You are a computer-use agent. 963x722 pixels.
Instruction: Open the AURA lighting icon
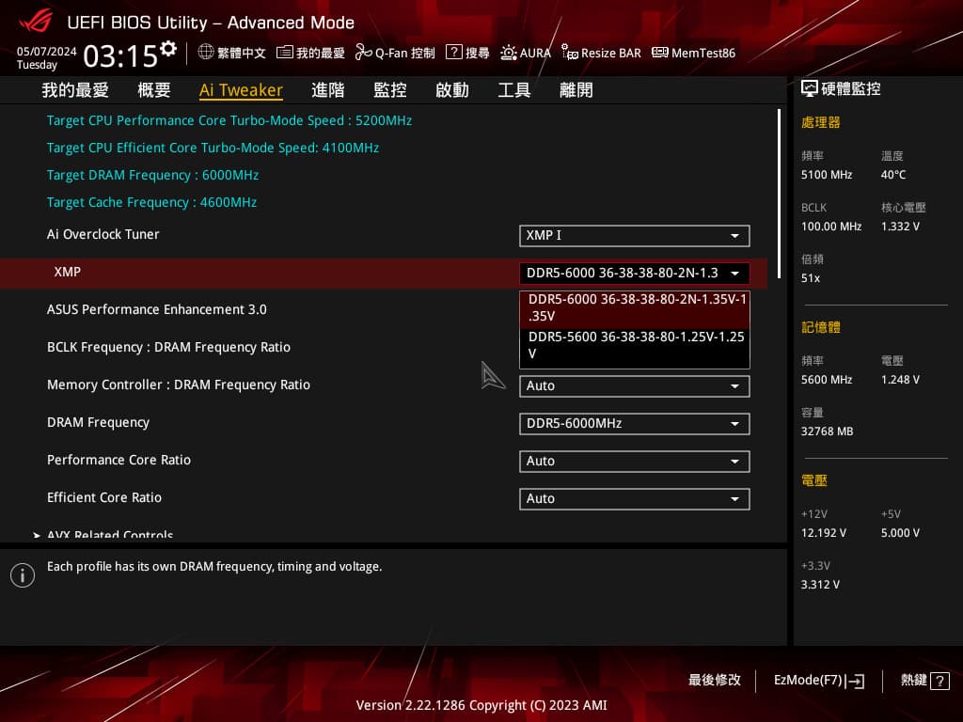coord(508,53)
